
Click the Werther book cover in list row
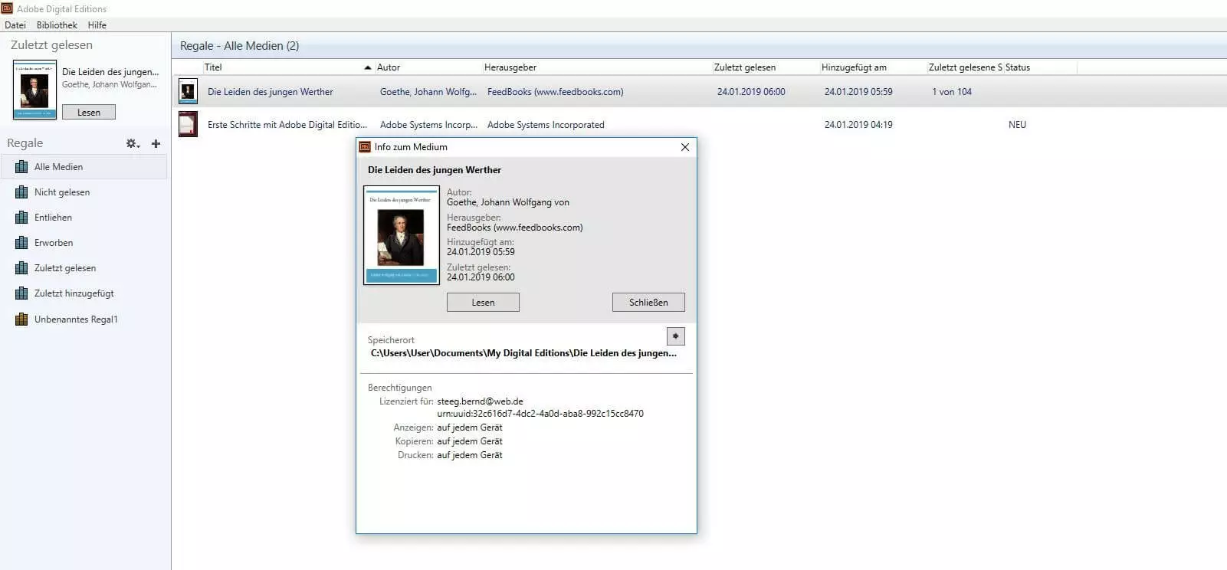[188, 91]
